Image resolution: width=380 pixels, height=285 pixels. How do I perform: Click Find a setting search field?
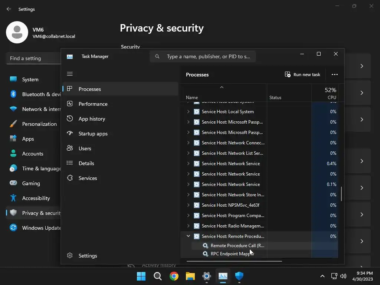pos(33,58)
